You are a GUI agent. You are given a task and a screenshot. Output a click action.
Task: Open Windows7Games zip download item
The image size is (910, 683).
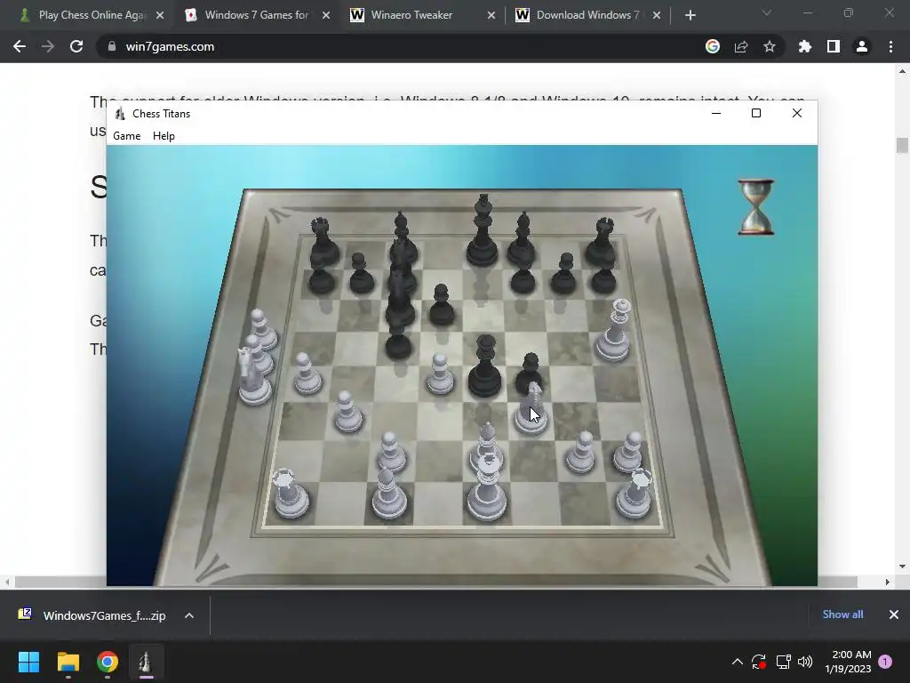tap(92, 615)
